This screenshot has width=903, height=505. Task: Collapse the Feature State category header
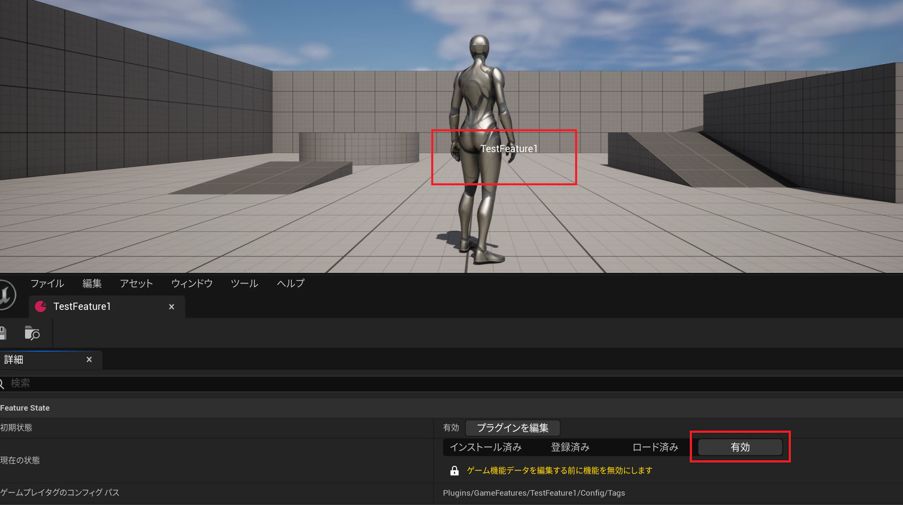[451, 408]
